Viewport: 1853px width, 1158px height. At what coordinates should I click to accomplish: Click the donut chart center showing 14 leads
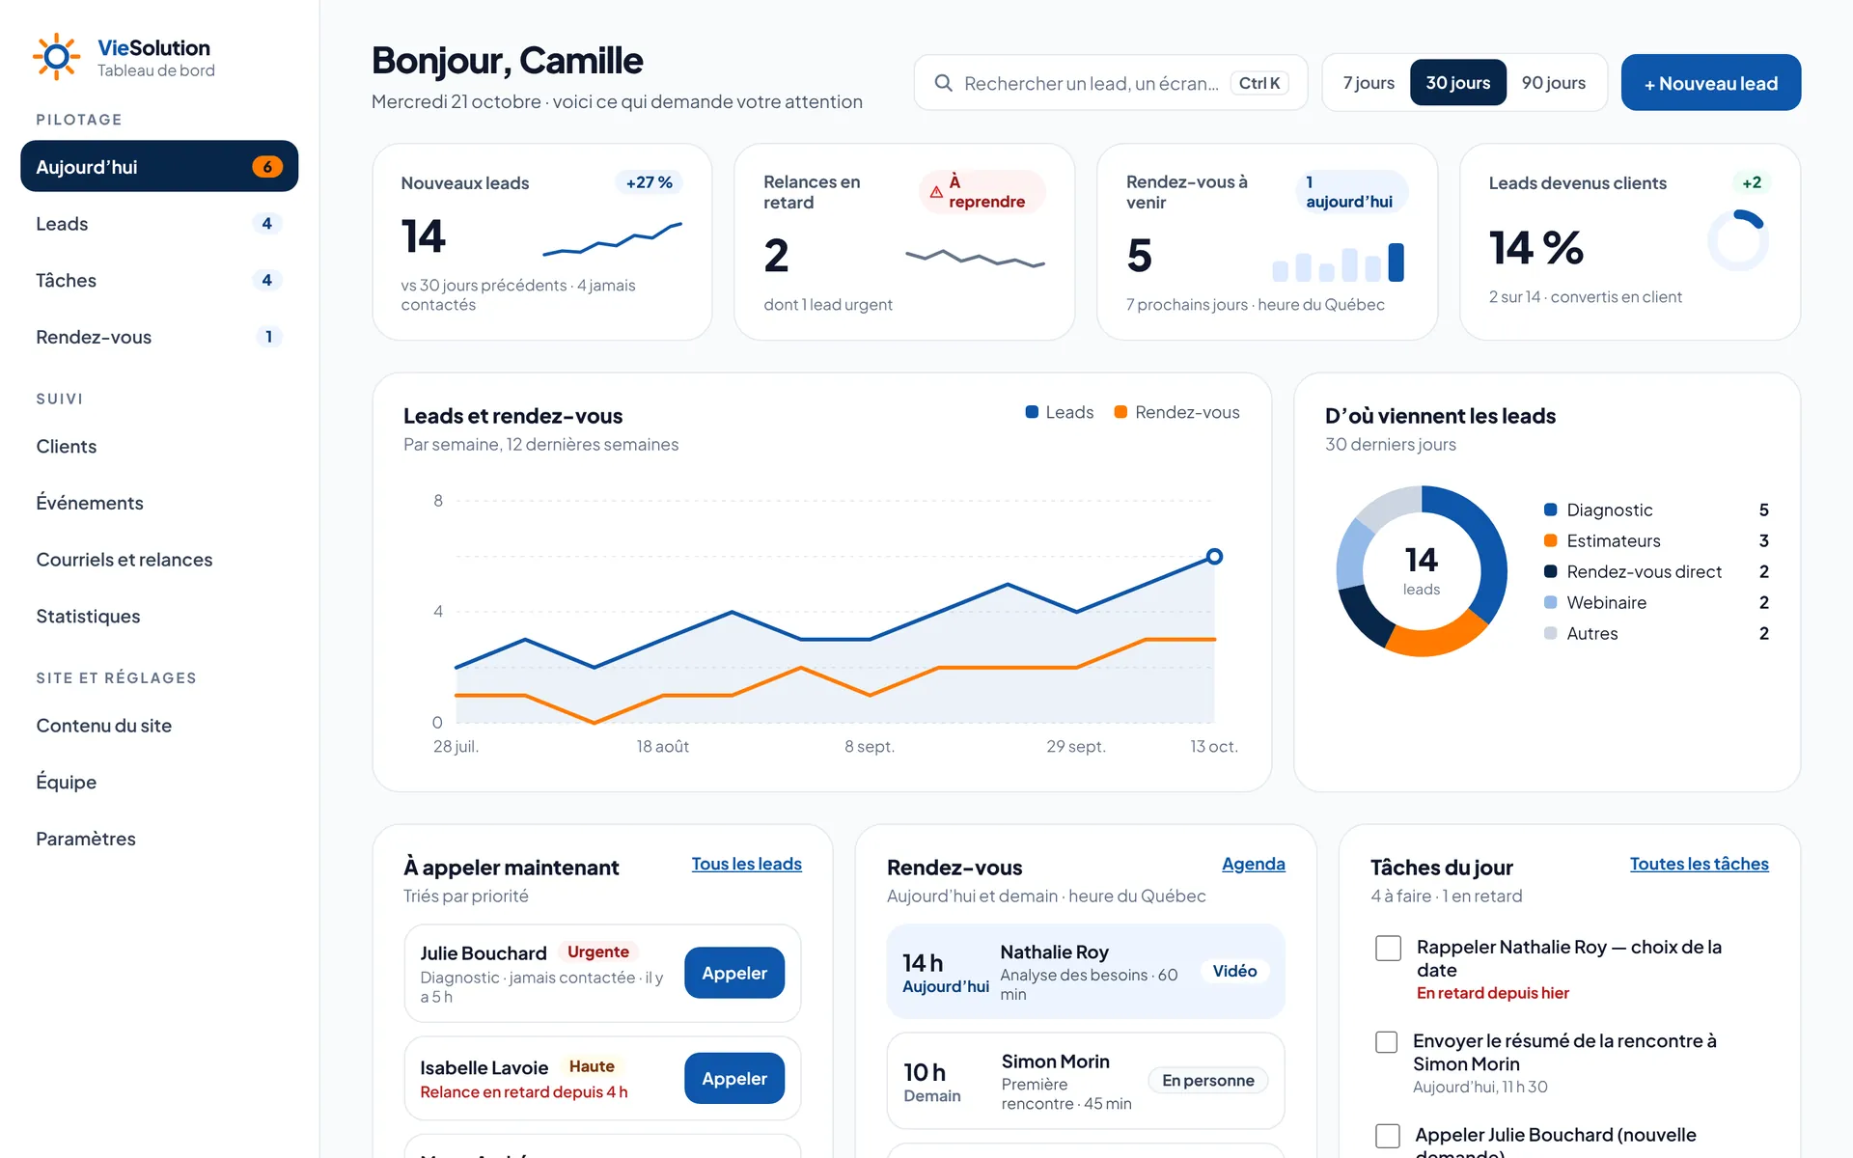[x=1421, y=570]
